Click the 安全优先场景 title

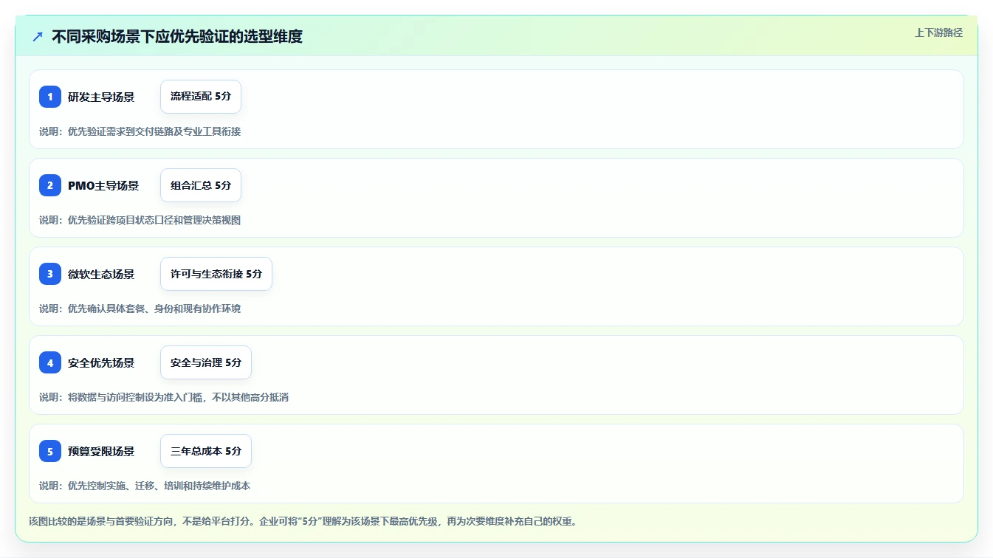(101, 362)
